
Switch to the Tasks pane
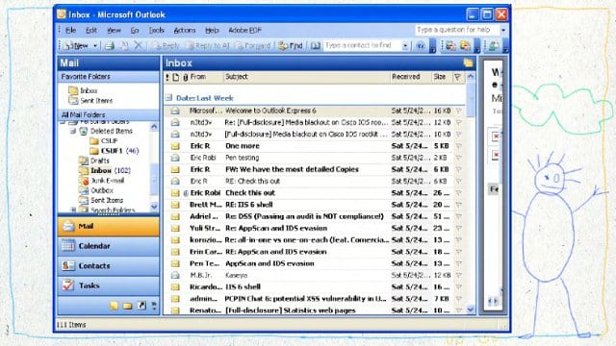click(109, 285)
